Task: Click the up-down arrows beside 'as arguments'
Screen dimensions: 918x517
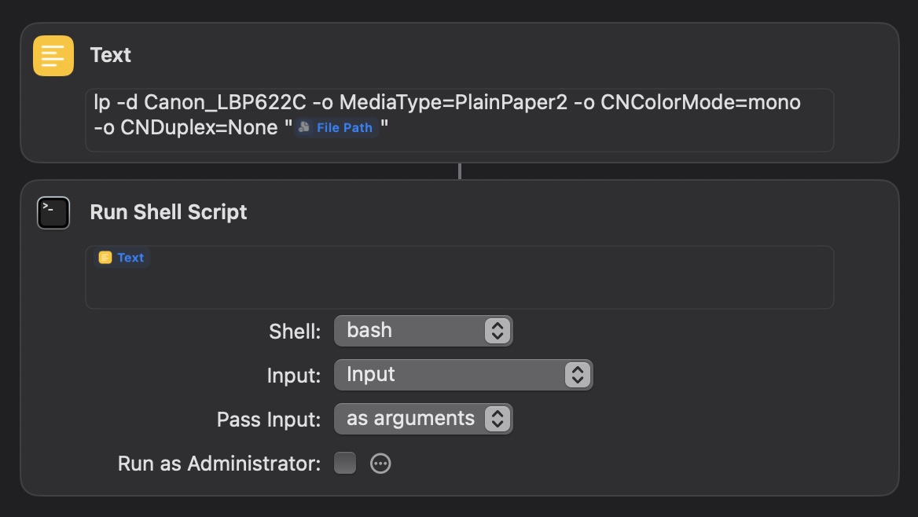Action: tap(497, 419)
